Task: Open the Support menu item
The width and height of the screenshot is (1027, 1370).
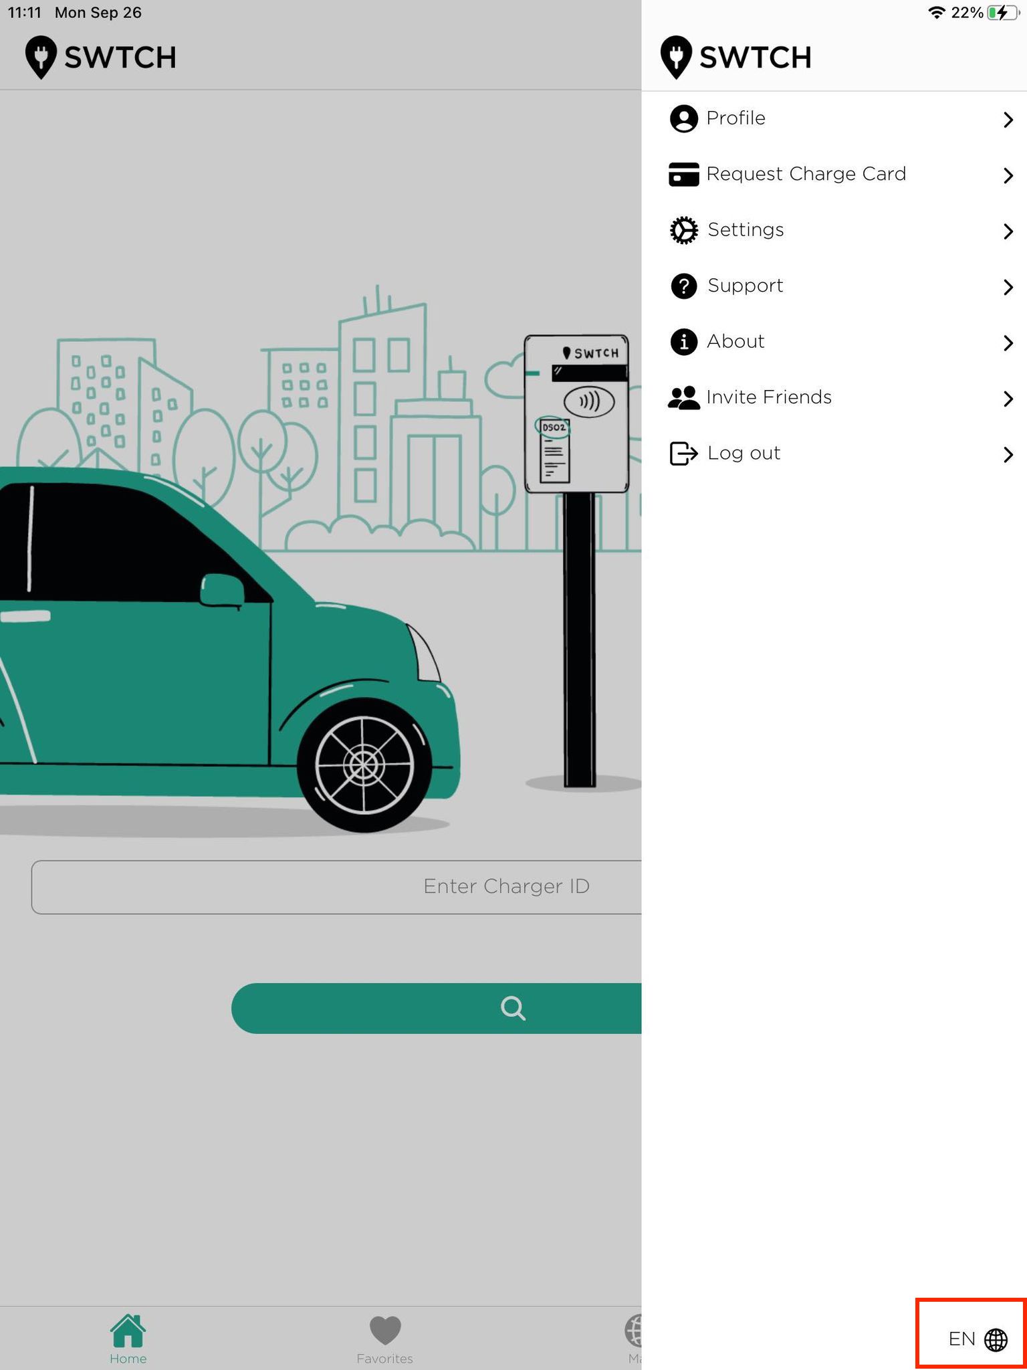Action: [834, 286]
